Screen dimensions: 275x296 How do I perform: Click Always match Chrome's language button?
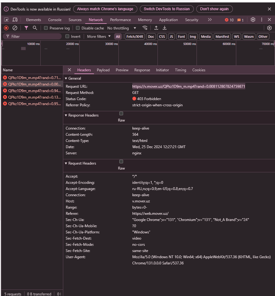(105, 9)
